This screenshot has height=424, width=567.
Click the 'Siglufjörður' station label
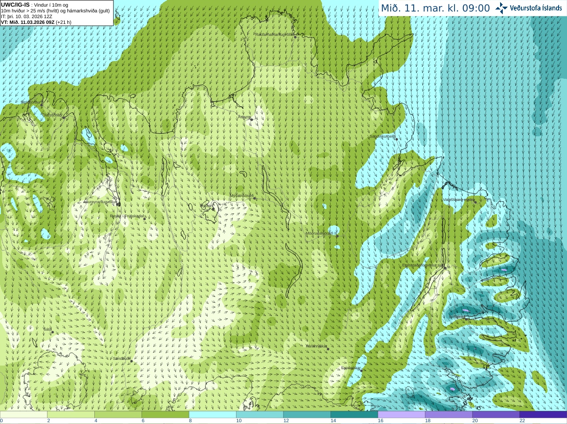pyautogui.click(x=31, y=102)
